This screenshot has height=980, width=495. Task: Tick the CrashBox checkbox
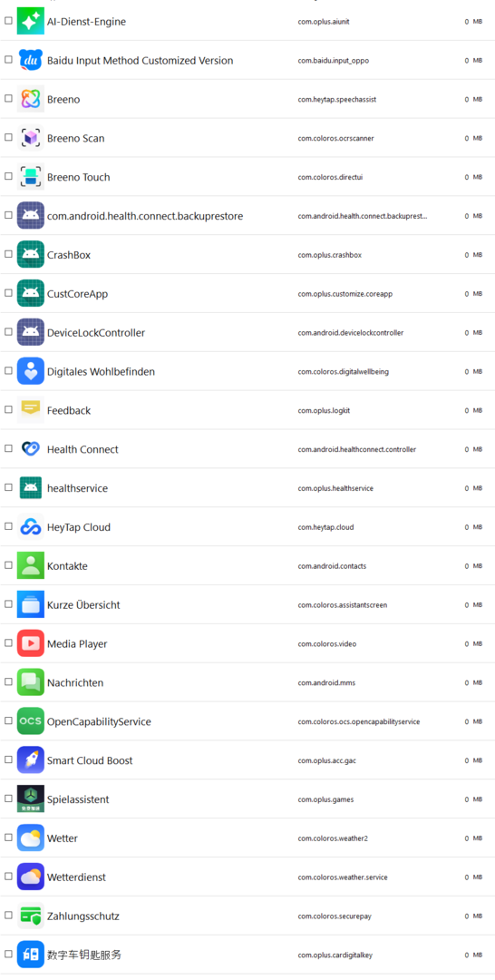[8, 254]
